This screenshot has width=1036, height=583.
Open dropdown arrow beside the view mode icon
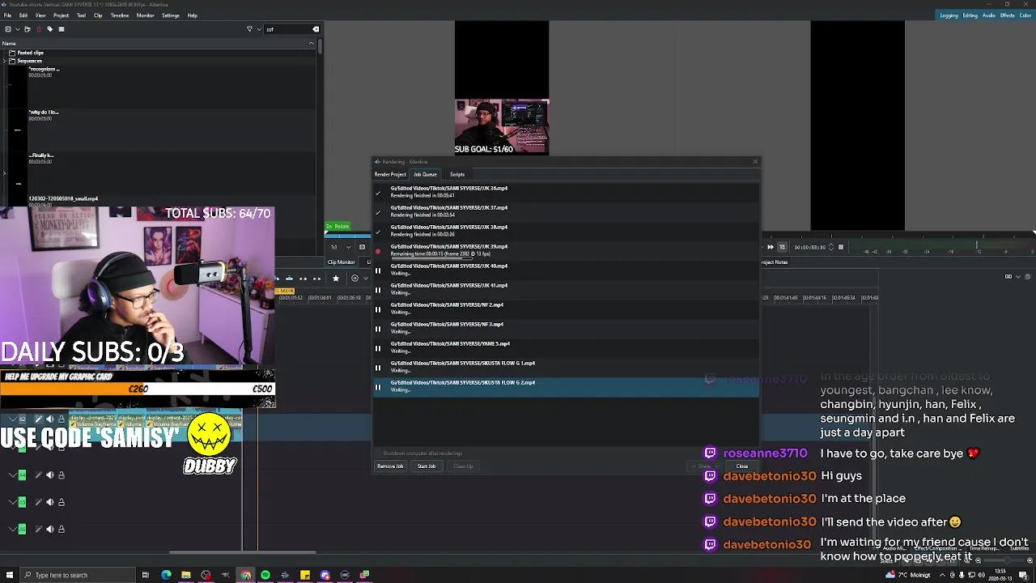pos(1017,277)
